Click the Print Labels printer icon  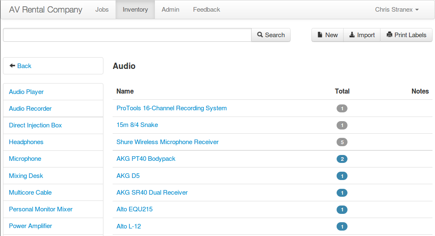click(x=389, y=35)
